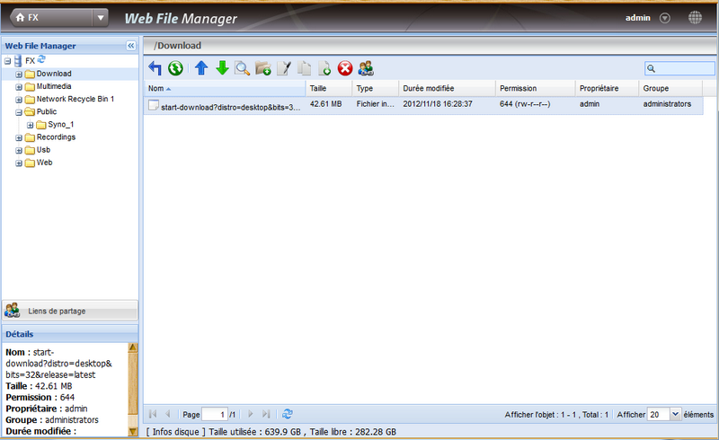Sort by Nom column header
Screen dimensions: 719x440
pos(225,89)
